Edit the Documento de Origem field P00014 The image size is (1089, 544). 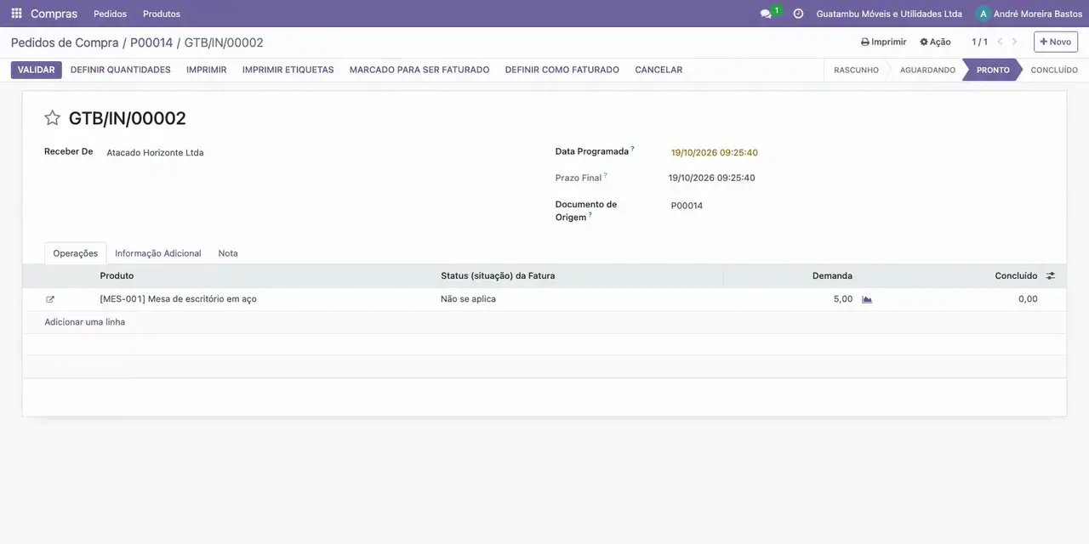(687, 206)
